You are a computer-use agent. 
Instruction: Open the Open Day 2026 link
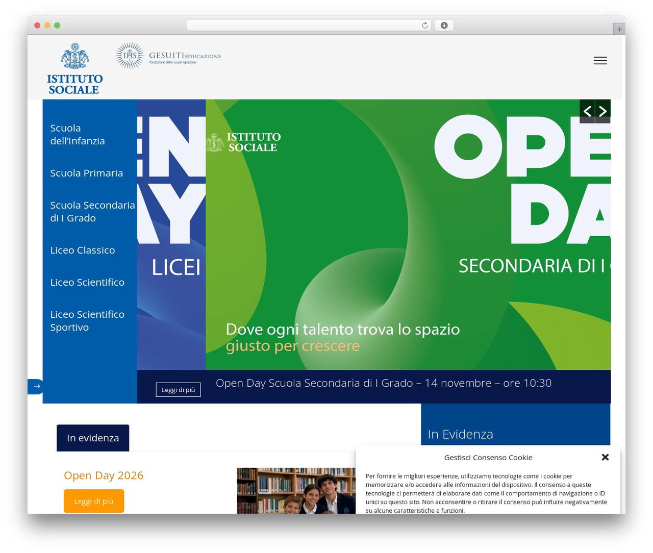[x=104, y=475]
